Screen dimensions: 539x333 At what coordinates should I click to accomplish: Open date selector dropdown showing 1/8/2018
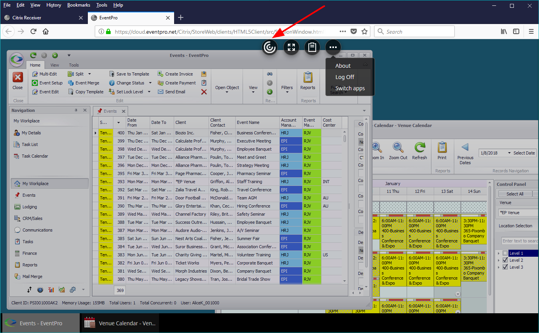[509, 153]
